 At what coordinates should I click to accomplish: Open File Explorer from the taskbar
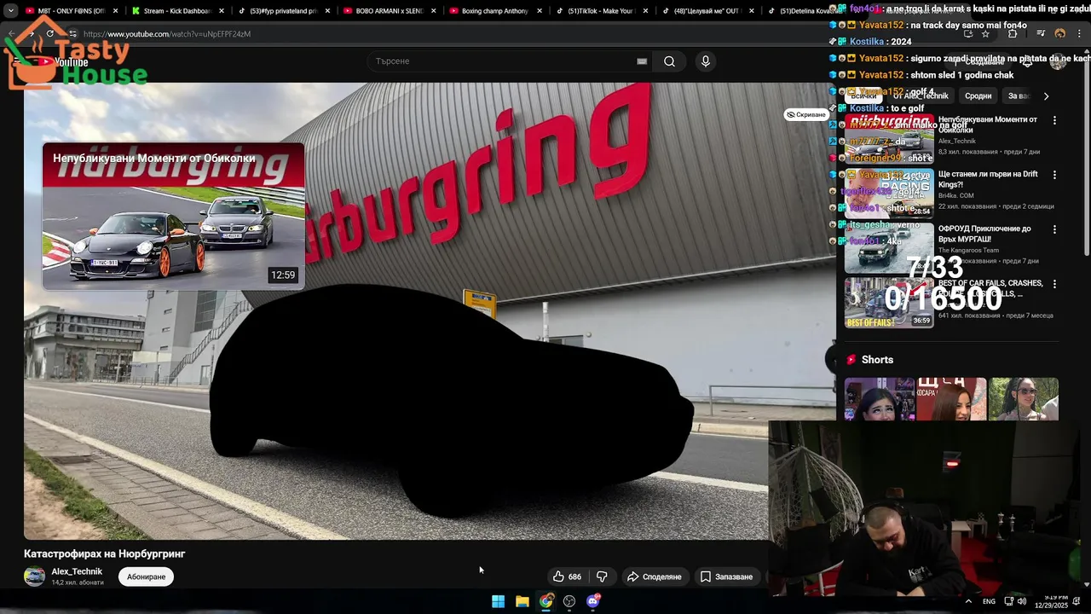(522, 601)
